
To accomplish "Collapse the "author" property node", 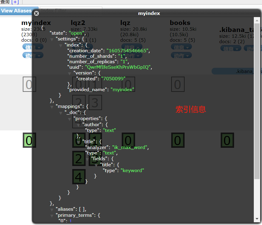I will pos(79,125).
